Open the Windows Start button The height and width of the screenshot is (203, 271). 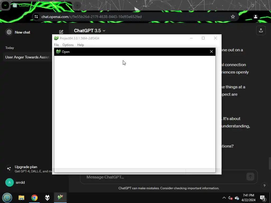coord(7,198)
